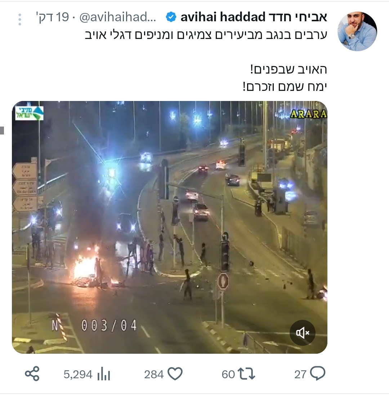The height and width of the screenshot is (397, 389).
Task: Click the first Hebrew line of the tweet
Action: pyautogui.click(x=206, y=35)
